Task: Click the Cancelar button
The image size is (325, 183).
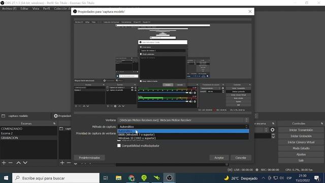Action: click(x=241, y=158)
